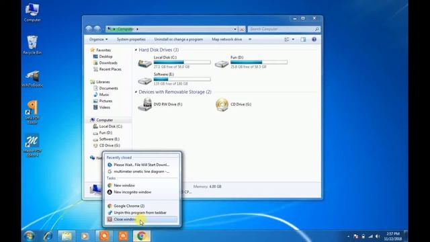
Task: Open Explorer Help icon
Action: pyautogui.click(x=314, y=40)
